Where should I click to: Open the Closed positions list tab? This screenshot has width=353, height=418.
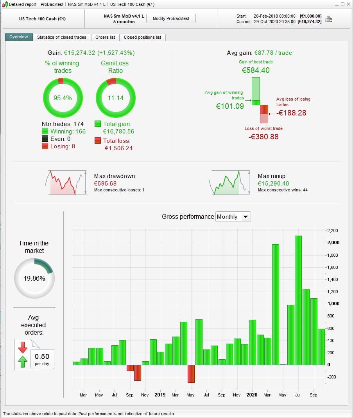pyautogui.click(x=142, y=37)
